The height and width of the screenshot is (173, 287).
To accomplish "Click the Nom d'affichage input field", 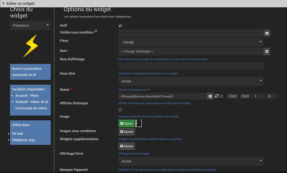I will pyautogui.click(x=191, y=66).
